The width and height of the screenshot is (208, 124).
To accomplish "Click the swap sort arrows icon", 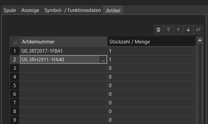I will point(198,30).
